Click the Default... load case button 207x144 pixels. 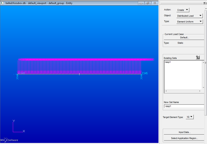click(184, 38)
